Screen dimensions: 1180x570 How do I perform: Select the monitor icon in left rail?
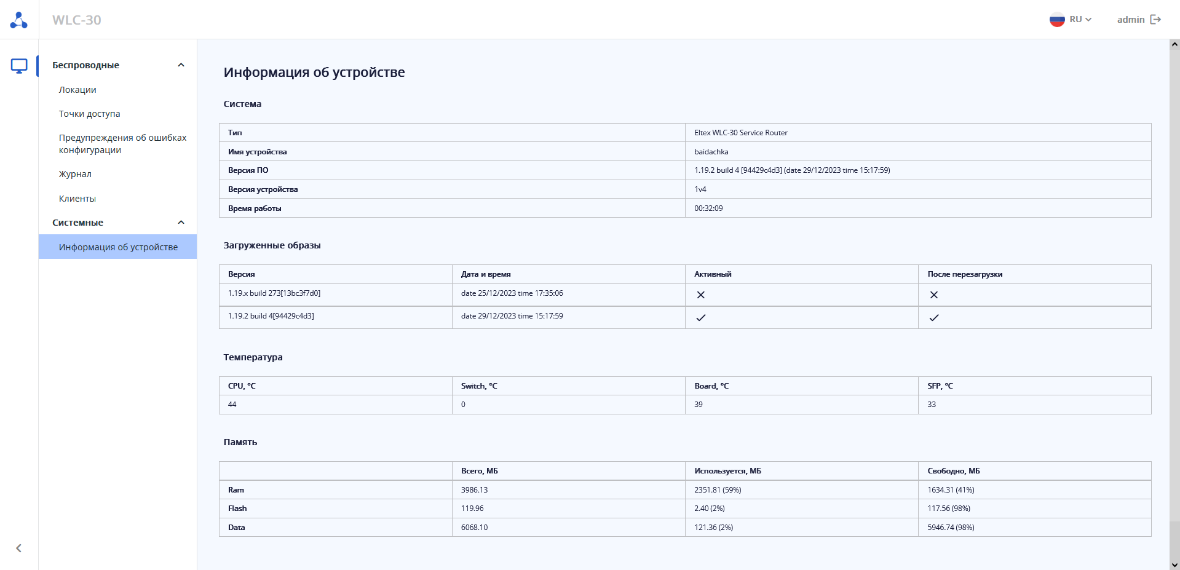click(19, 66)
